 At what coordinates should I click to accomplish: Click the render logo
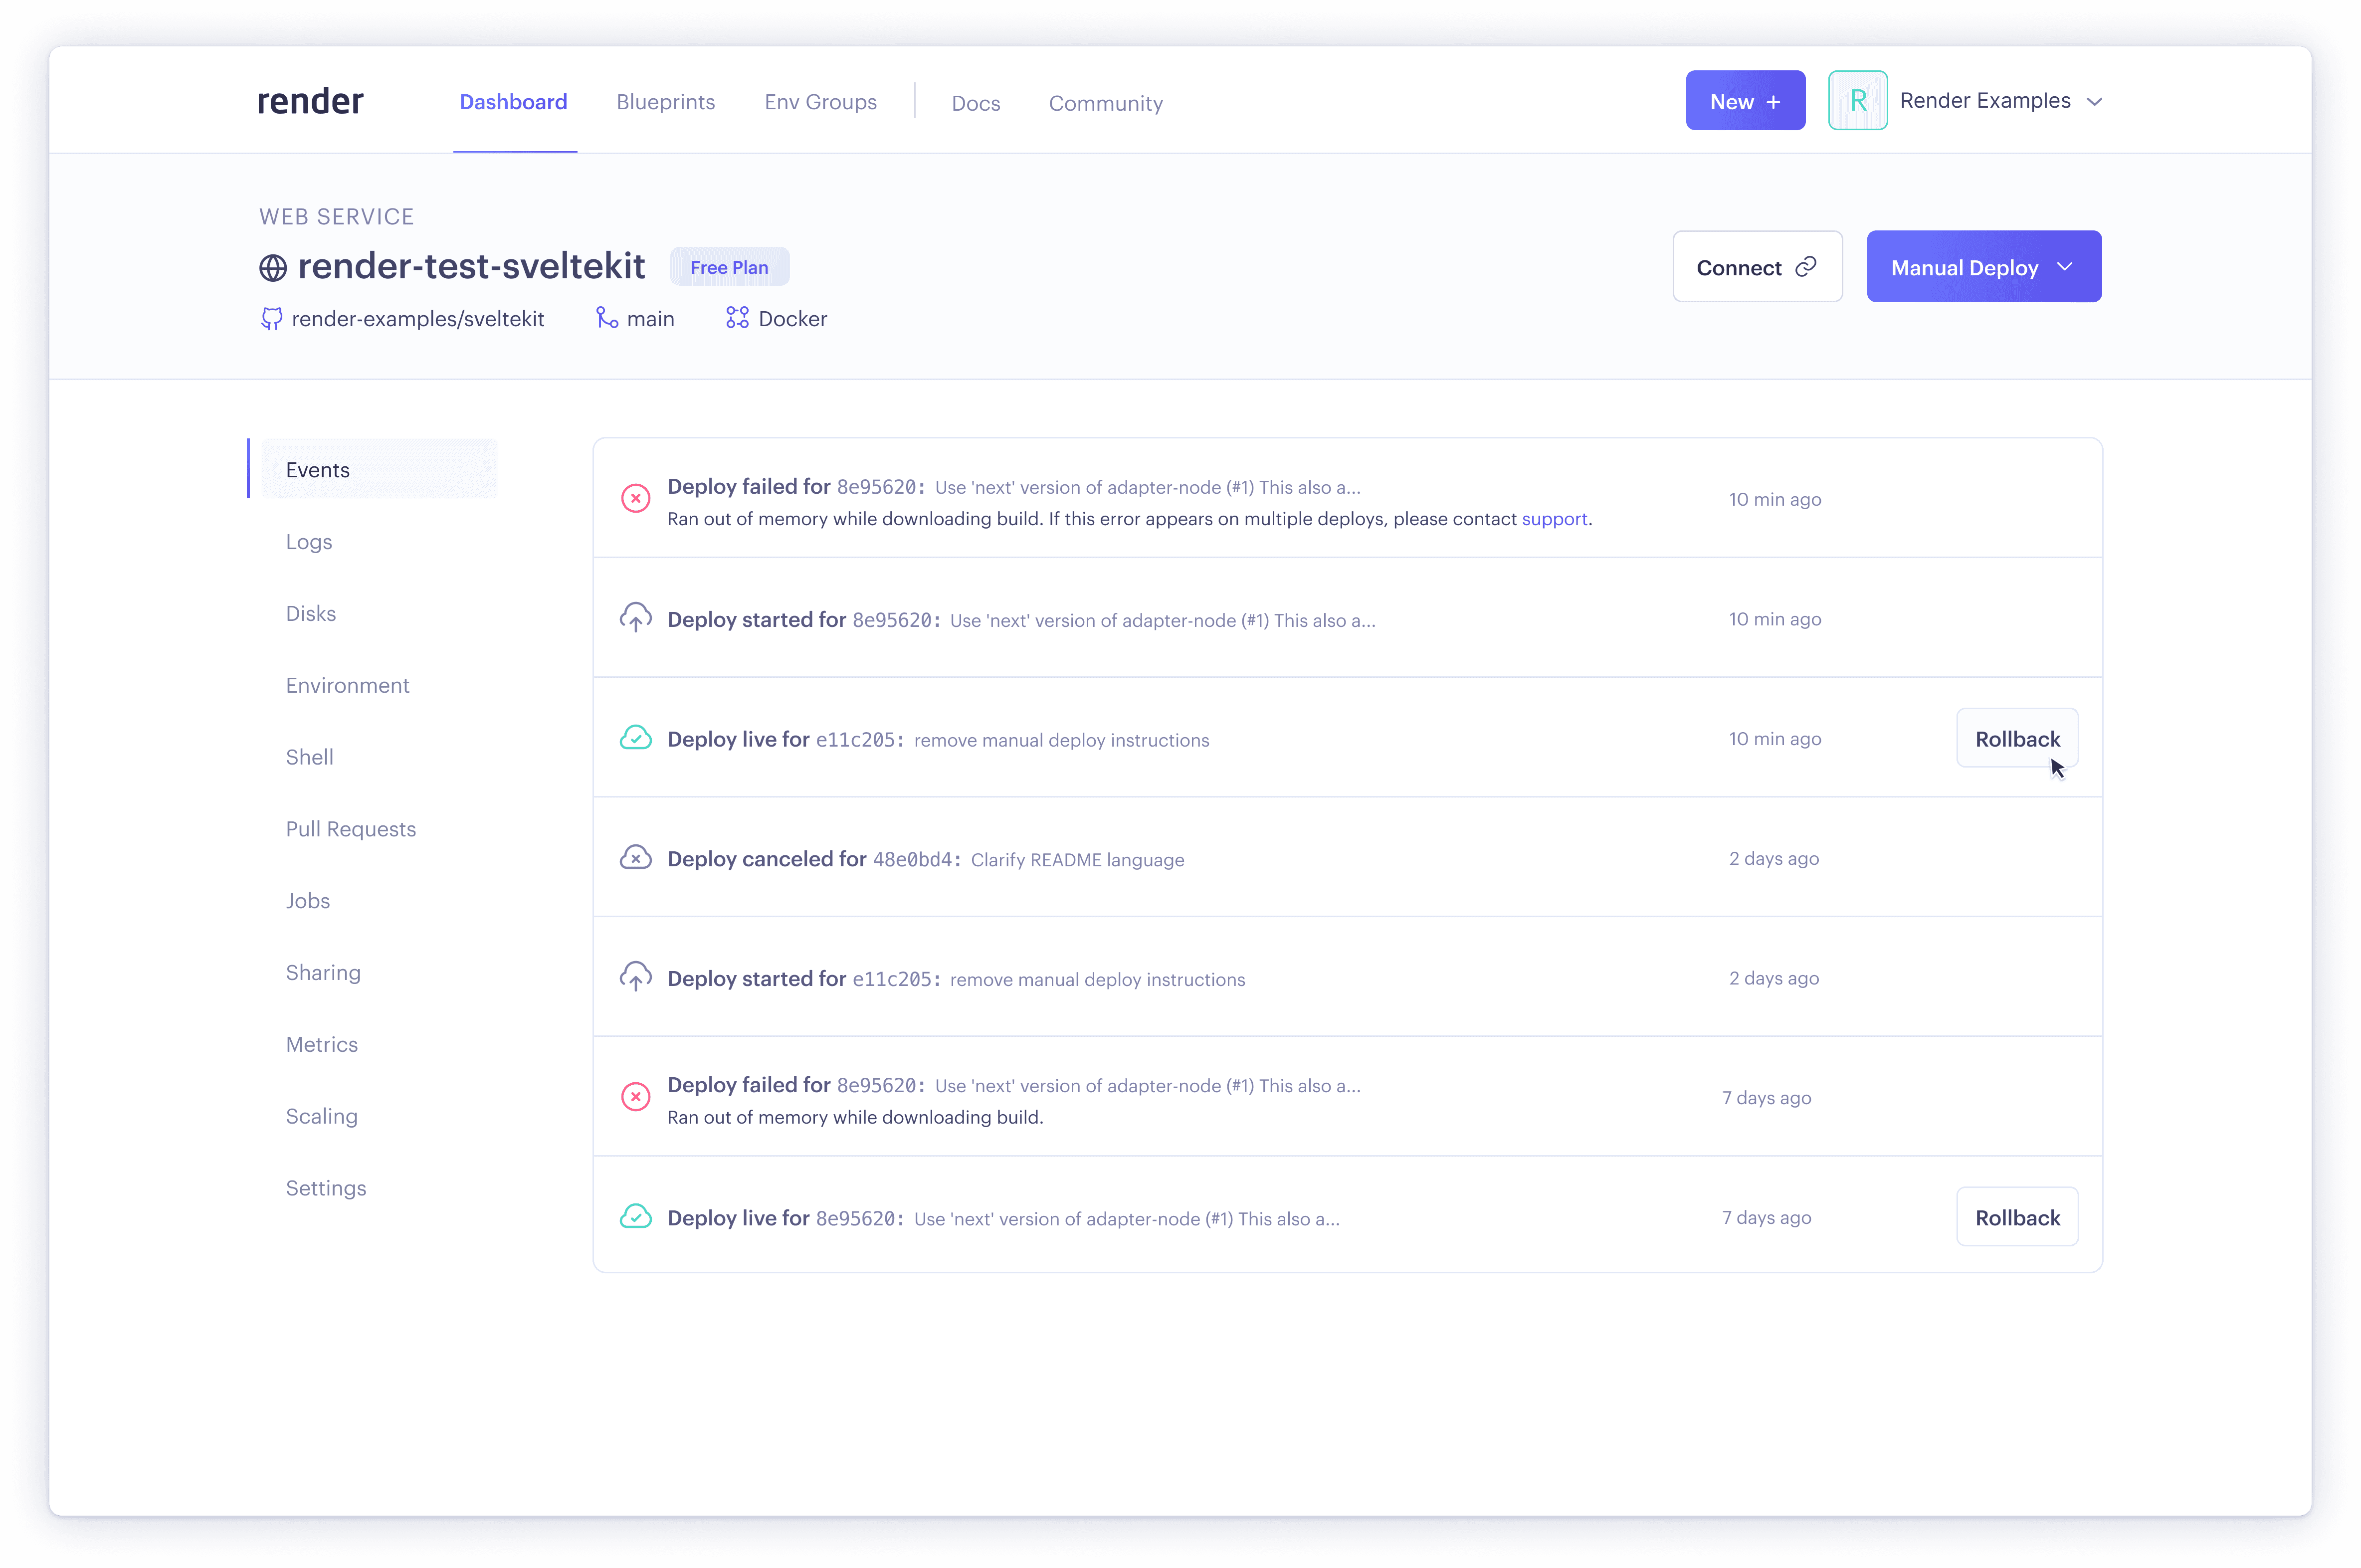coord(310,101)
